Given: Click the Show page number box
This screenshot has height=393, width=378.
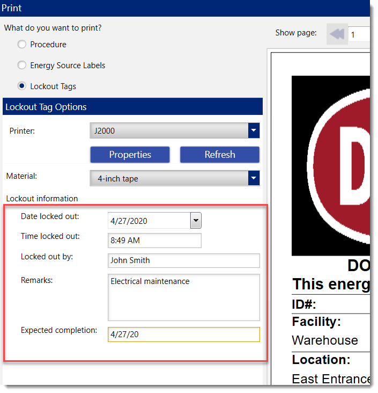Looking at the screenshot, I should tap(359, 34).
